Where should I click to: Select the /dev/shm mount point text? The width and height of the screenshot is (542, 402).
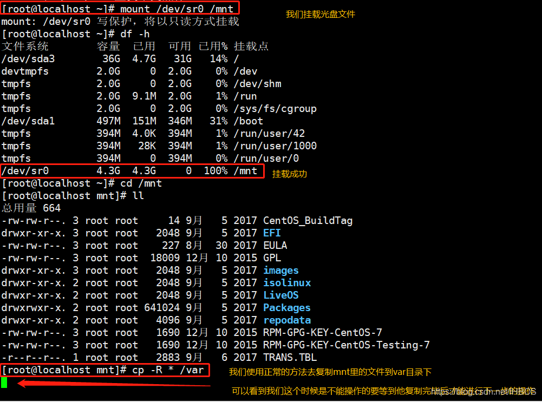click(x=258, y=83)
